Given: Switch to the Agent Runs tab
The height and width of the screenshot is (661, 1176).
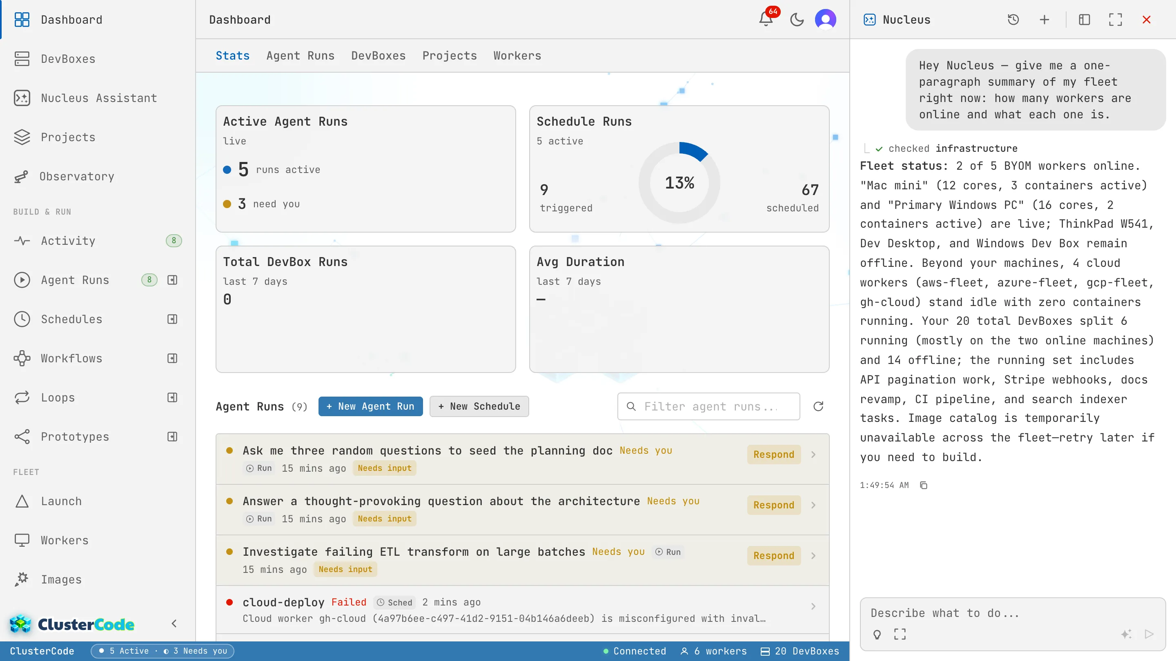Looking at the screenshot, I should [301, 55].
